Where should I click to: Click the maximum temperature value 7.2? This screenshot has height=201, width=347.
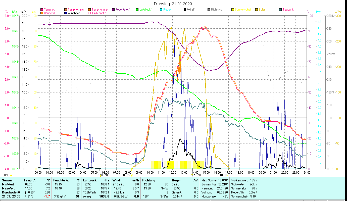click(48, 188)
